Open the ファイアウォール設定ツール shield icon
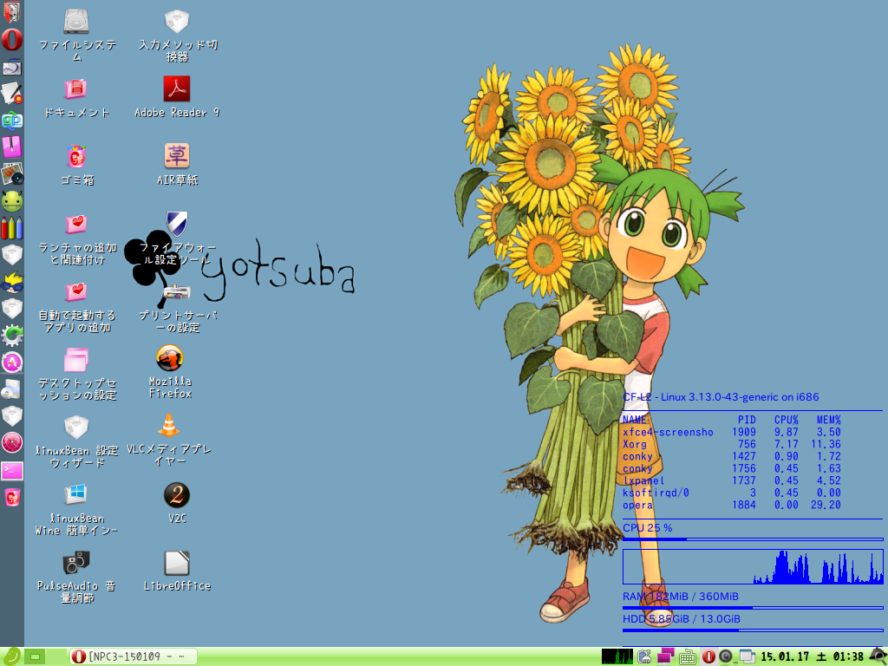Screen dimensions: 888x666 coord(177,224)
